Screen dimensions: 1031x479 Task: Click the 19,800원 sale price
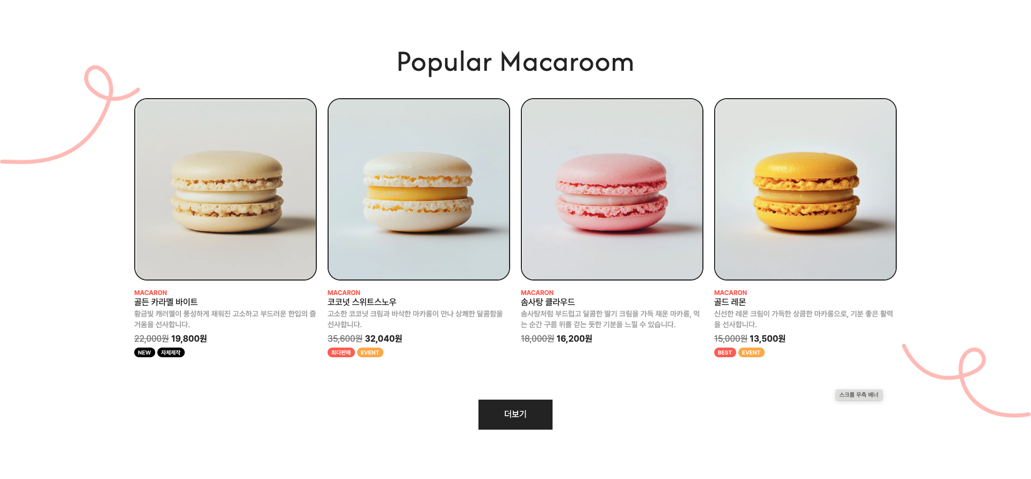[189, 338]
